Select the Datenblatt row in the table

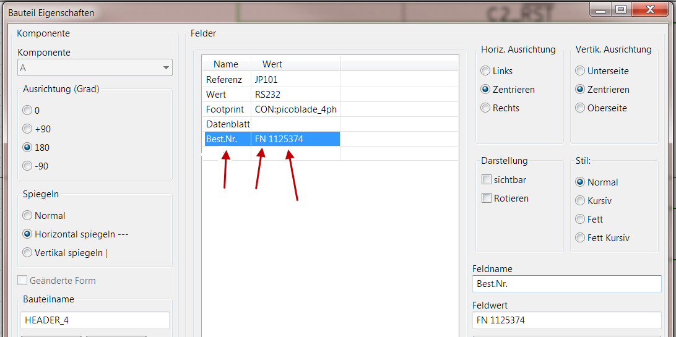point(330,124)
